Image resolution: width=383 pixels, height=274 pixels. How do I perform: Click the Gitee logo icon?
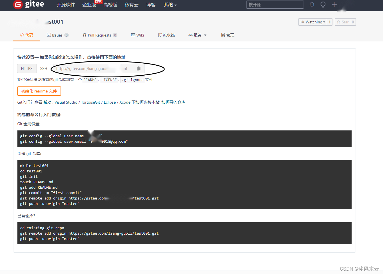(x=18, y=5)
